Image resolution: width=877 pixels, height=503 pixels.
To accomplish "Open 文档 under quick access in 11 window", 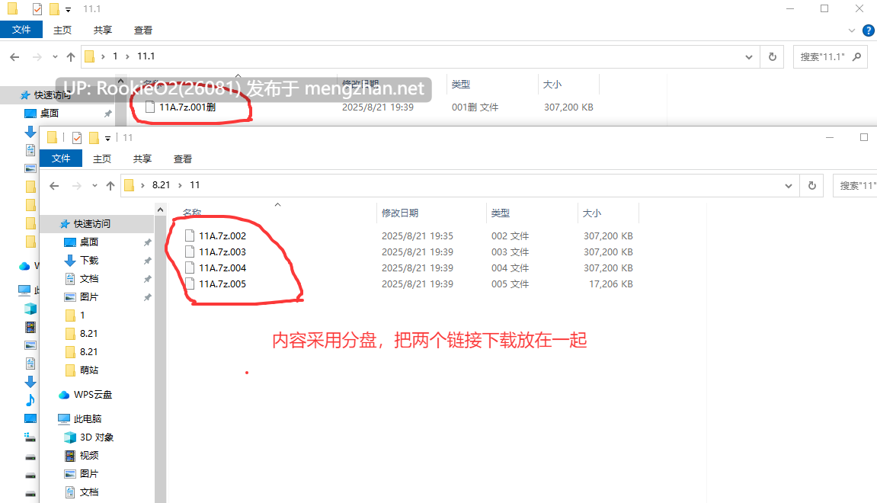I will (x=89, y=279).
